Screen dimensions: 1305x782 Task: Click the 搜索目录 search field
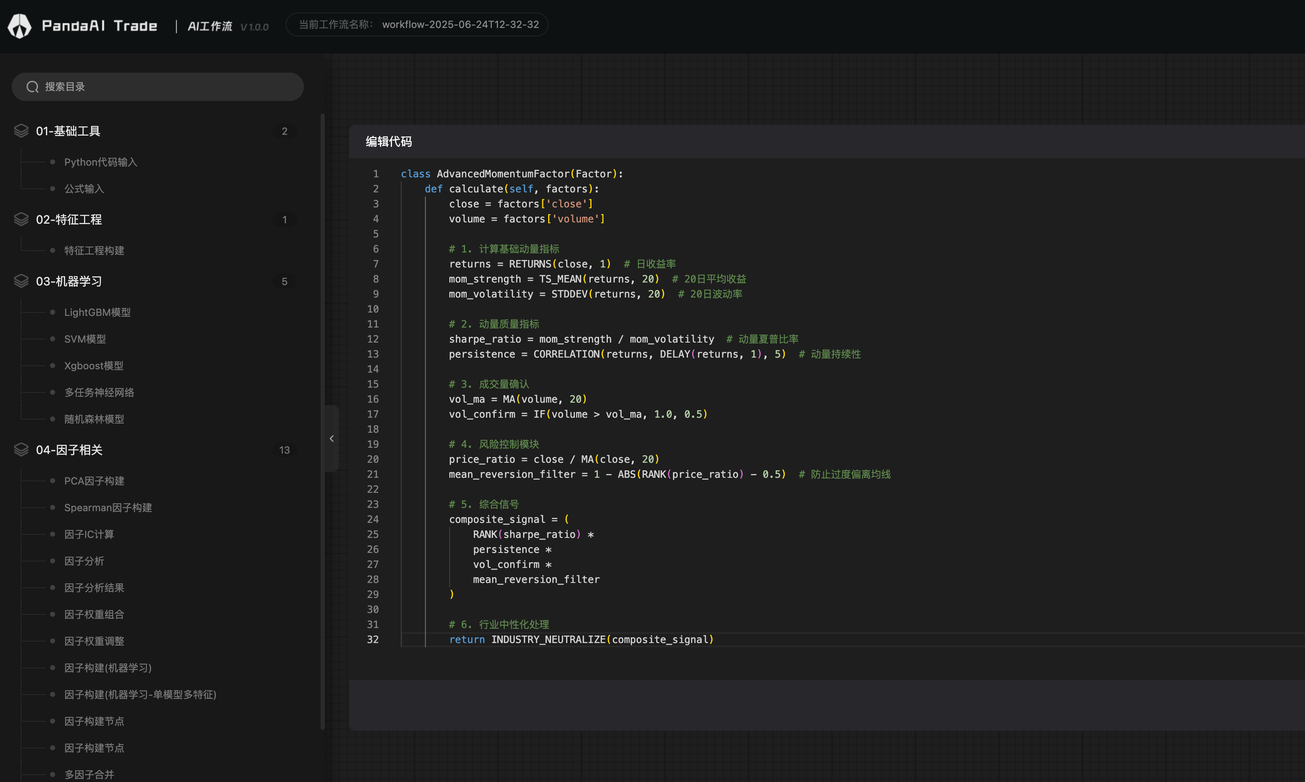157,87
